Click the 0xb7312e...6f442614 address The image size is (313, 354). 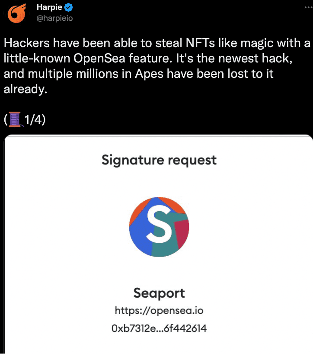tap(159, 328)
